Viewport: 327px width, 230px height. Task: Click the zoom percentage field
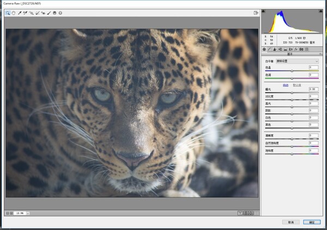point(20,213)
